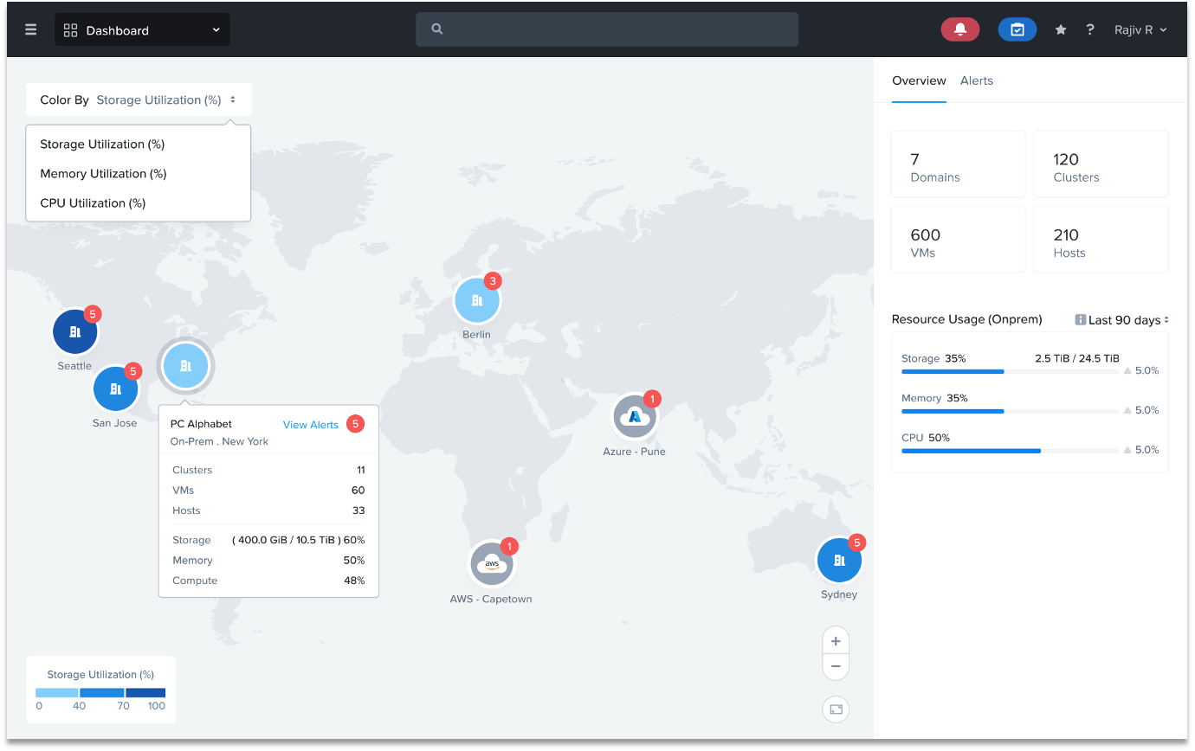Switch to the Alerts tab

click(976, 80)
